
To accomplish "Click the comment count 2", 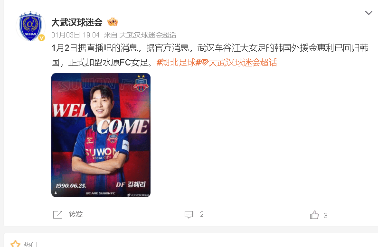I will (202, 214).
